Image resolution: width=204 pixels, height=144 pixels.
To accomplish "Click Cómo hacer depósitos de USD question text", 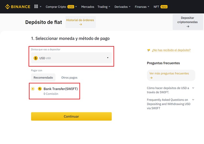I will click(168, 90).
